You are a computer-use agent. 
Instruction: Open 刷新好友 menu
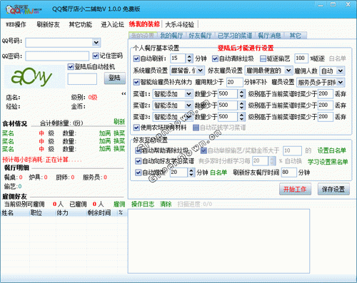tap(48, 24)
